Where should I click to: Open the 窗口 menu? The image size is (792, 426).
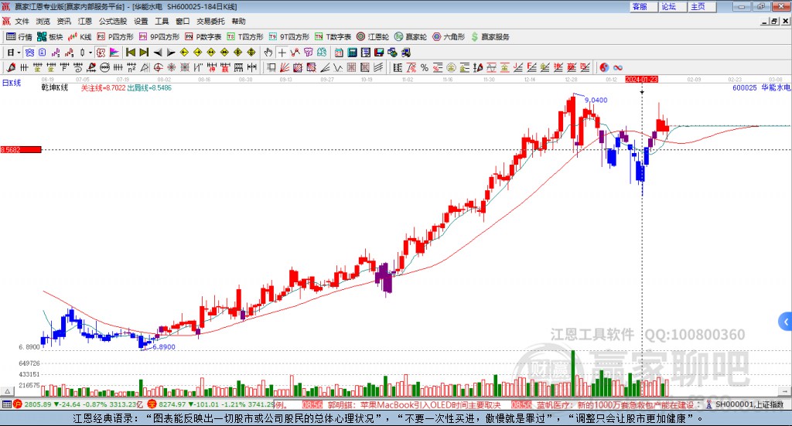183,21
